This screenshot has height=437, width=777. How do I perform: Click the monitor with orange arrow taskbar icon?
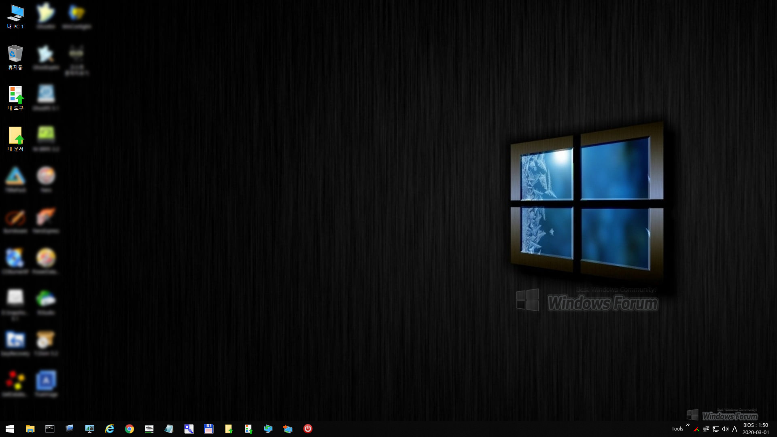click(288, 429)
